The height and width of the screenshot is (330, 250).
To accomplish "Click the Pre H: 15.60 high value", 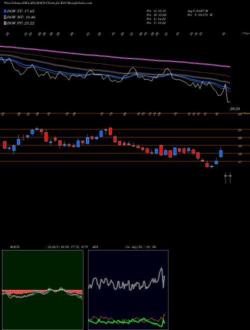I will [x=156, y=15].
